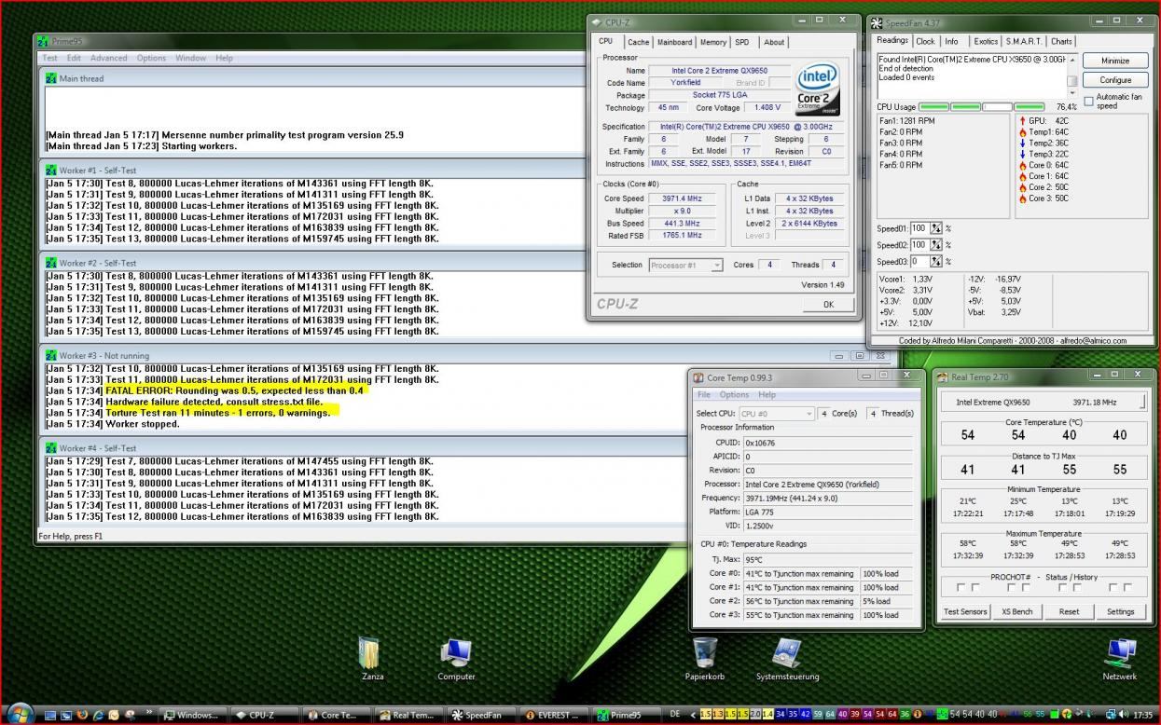Click the Reset button in Real Temp

pos(1069,611)
